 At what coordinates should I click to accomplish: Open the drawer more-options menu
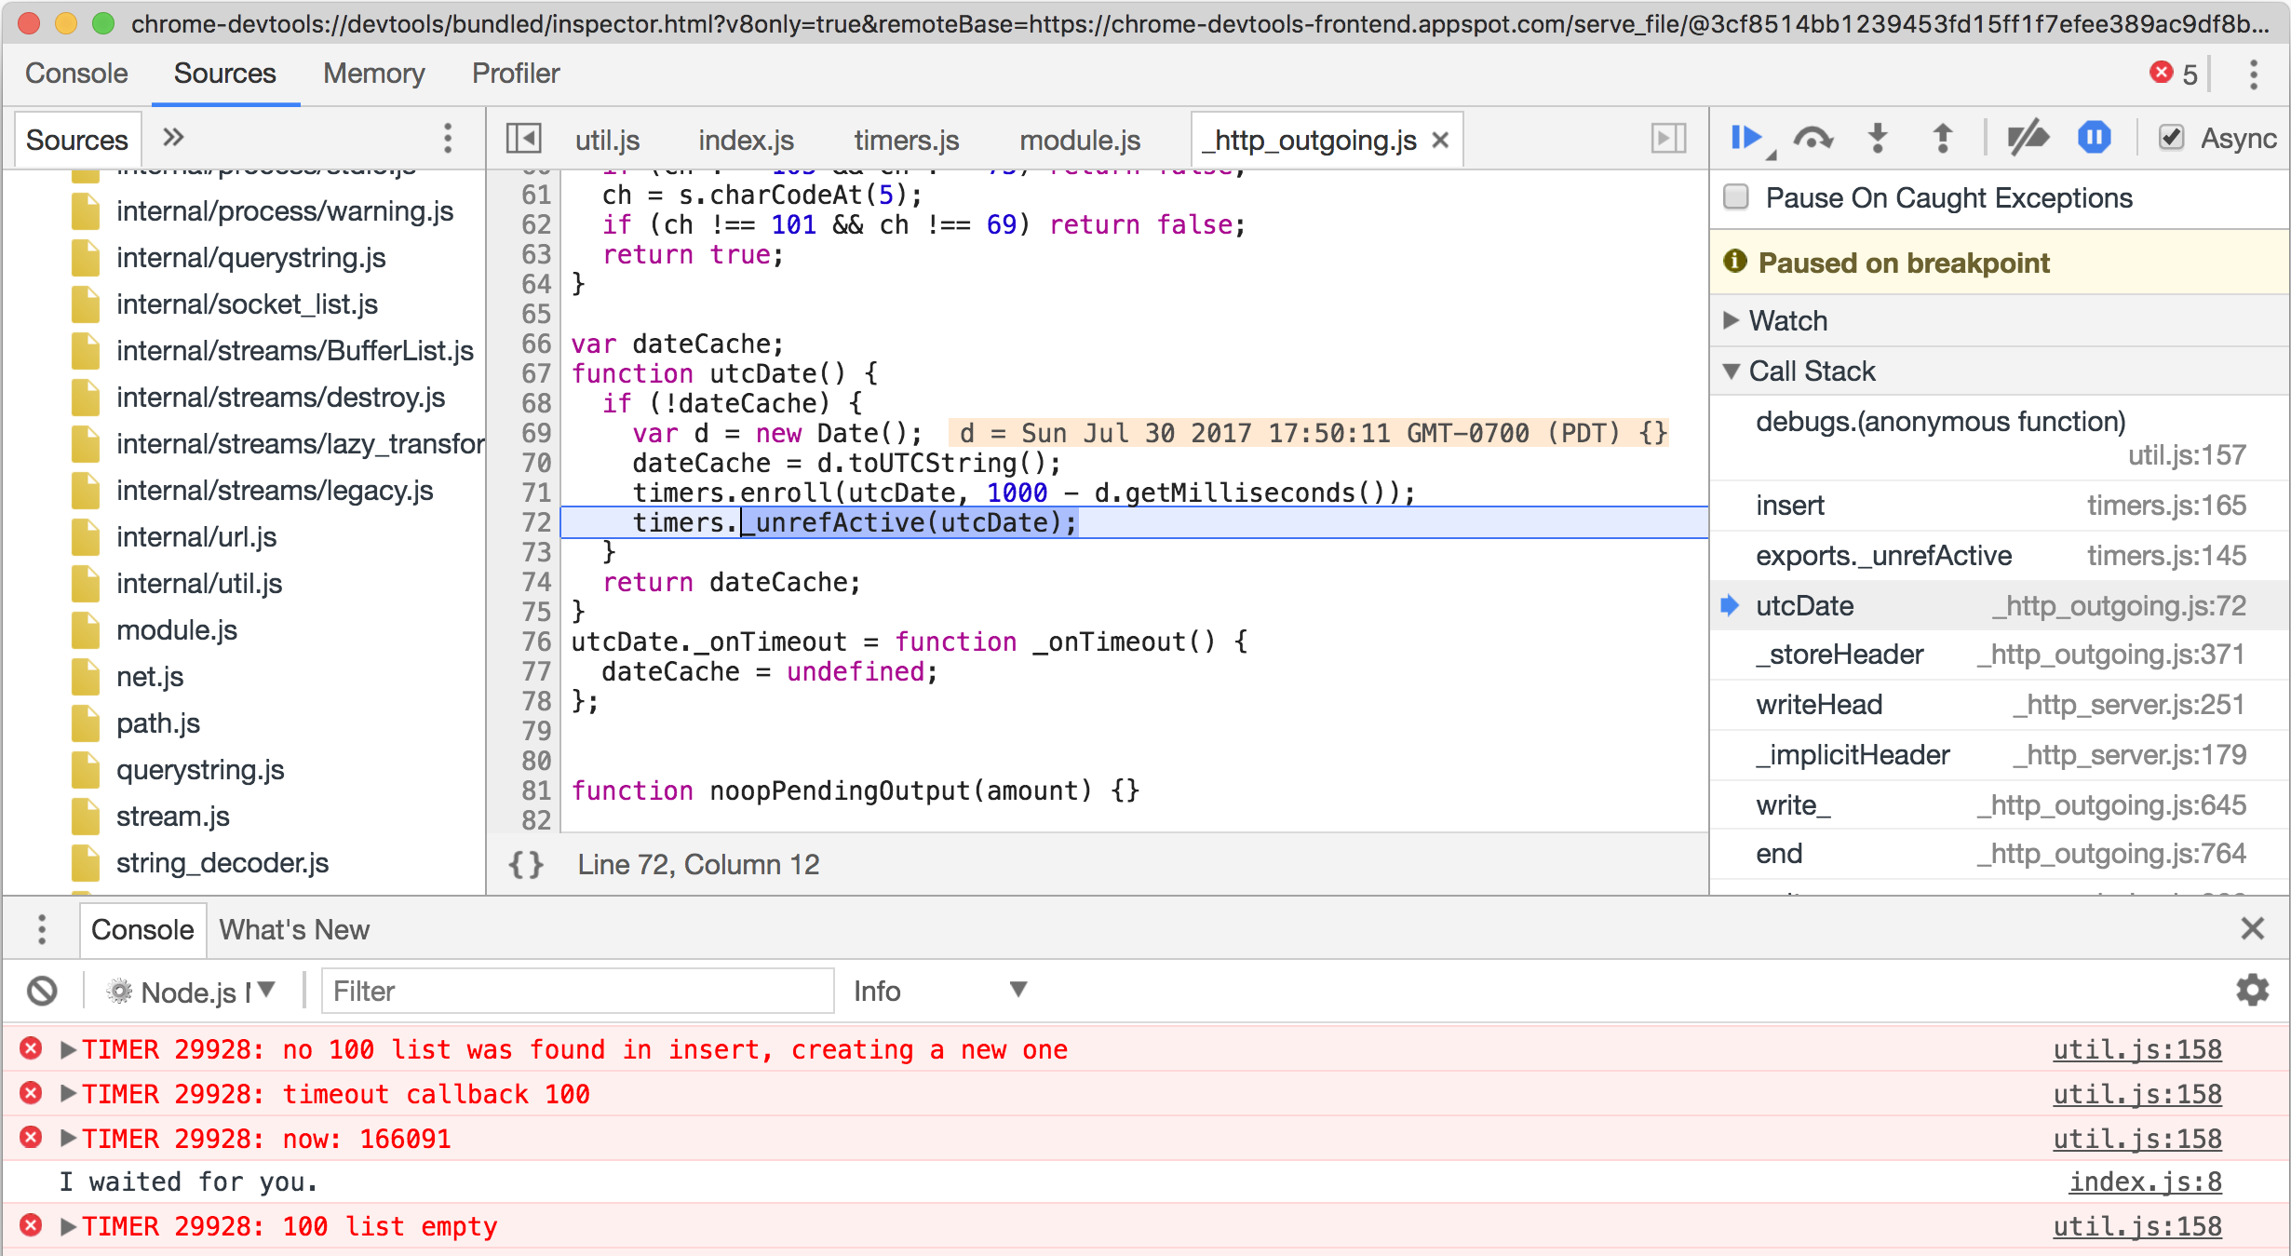pyautogui.click(x=42, y=929)
